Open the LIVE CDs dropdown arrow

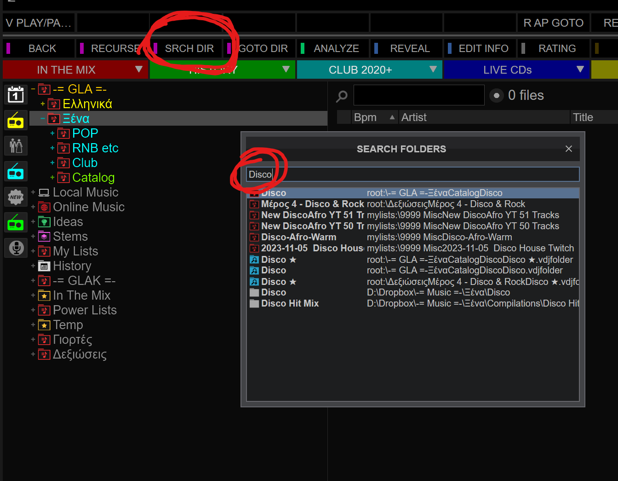pos(580,70)
